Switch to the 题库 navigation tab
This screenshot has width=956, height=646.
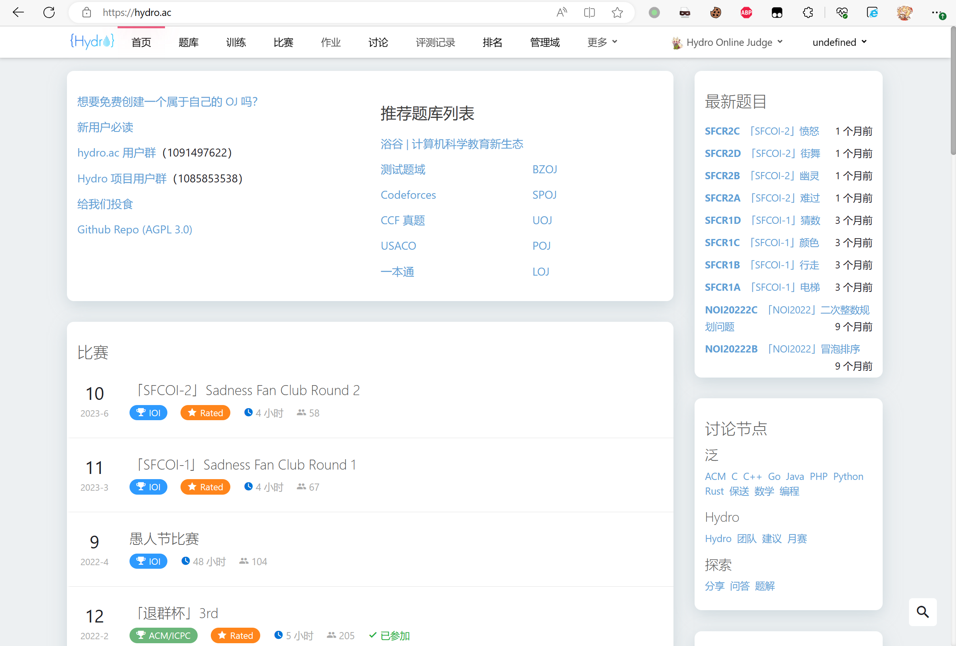[188, 42]
